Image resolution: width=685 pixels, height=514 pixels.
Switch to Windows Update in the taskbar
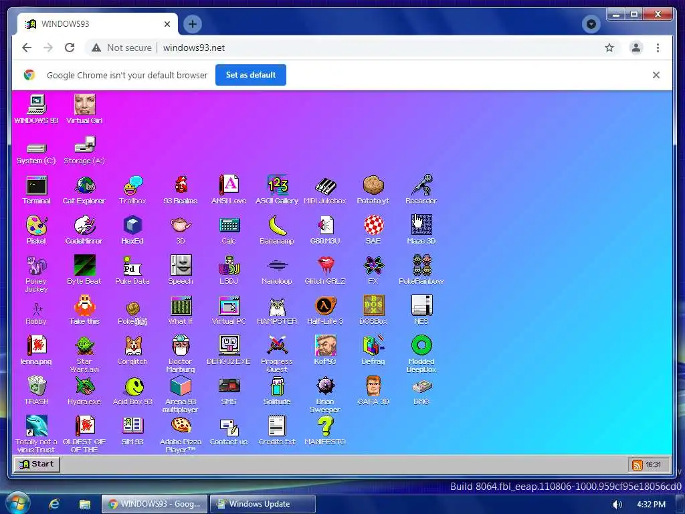point(262,504)
